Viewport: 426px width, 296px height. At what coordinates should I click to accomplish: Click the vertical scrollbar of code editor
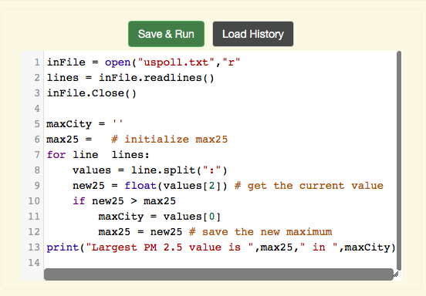(x=399, y=160)
